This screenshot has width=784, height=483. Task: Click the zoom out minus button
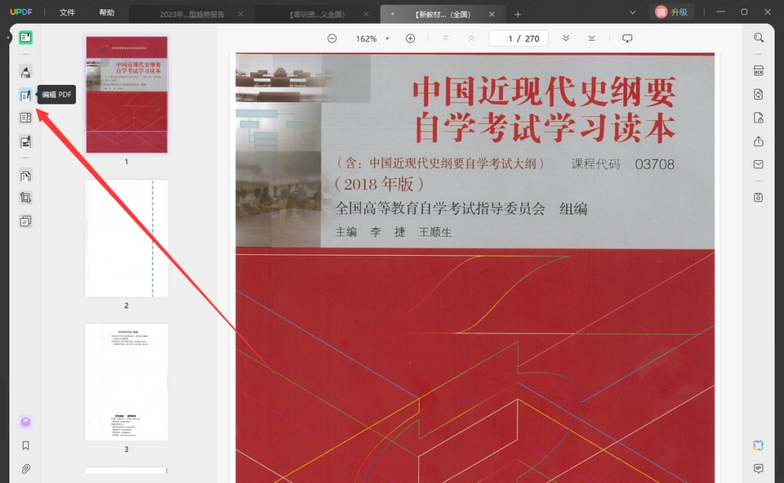(332, 38)
